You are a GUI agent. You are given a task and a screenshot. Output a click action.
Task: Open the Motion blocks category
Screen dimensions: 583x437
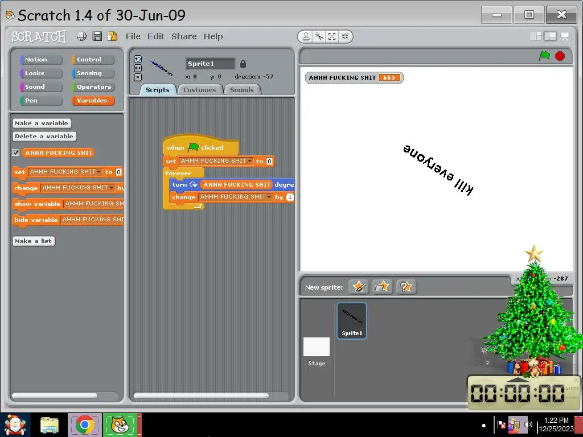(41, 59)
